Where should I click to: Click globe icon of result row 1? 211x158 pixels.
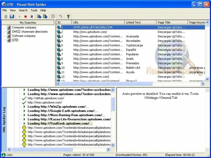[59, 27]
